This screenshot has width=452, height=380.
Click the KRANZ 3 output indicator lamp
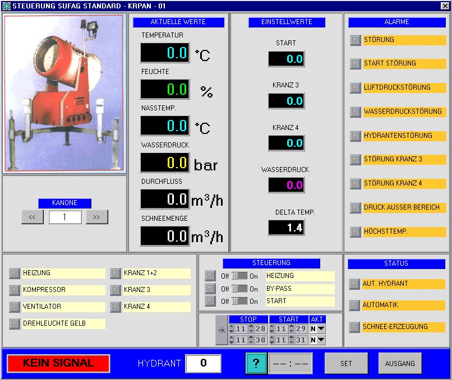pyautogui.click(x=115, y=290)
